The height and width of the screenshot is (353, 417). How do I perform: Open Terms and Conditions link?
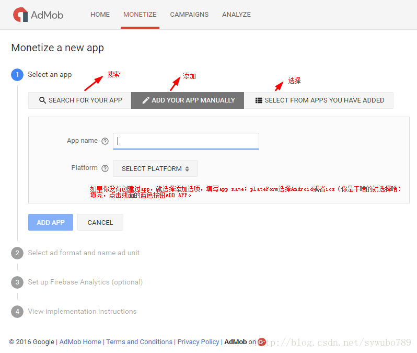140,342
